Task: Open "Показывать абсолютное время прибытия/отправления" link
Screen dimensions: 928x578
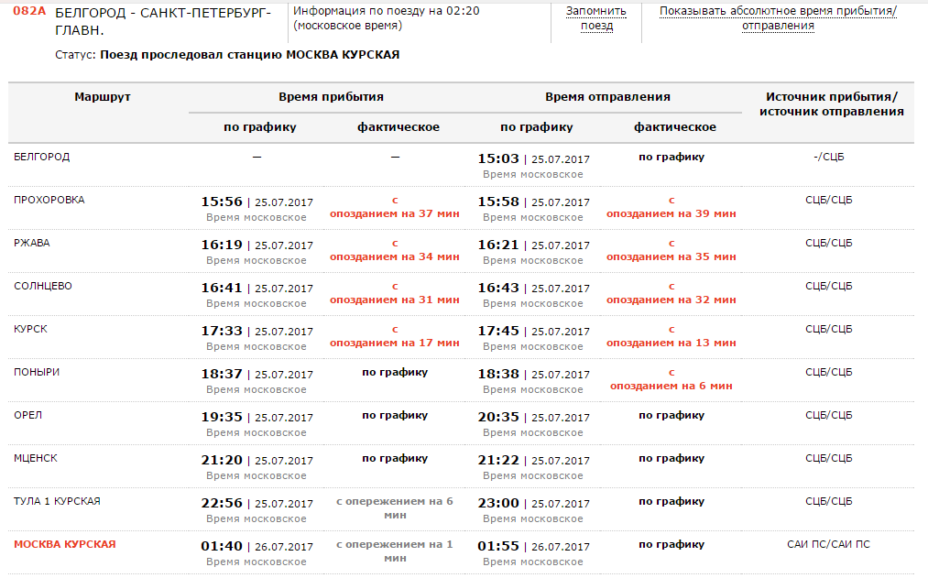Action: (778, 18)
